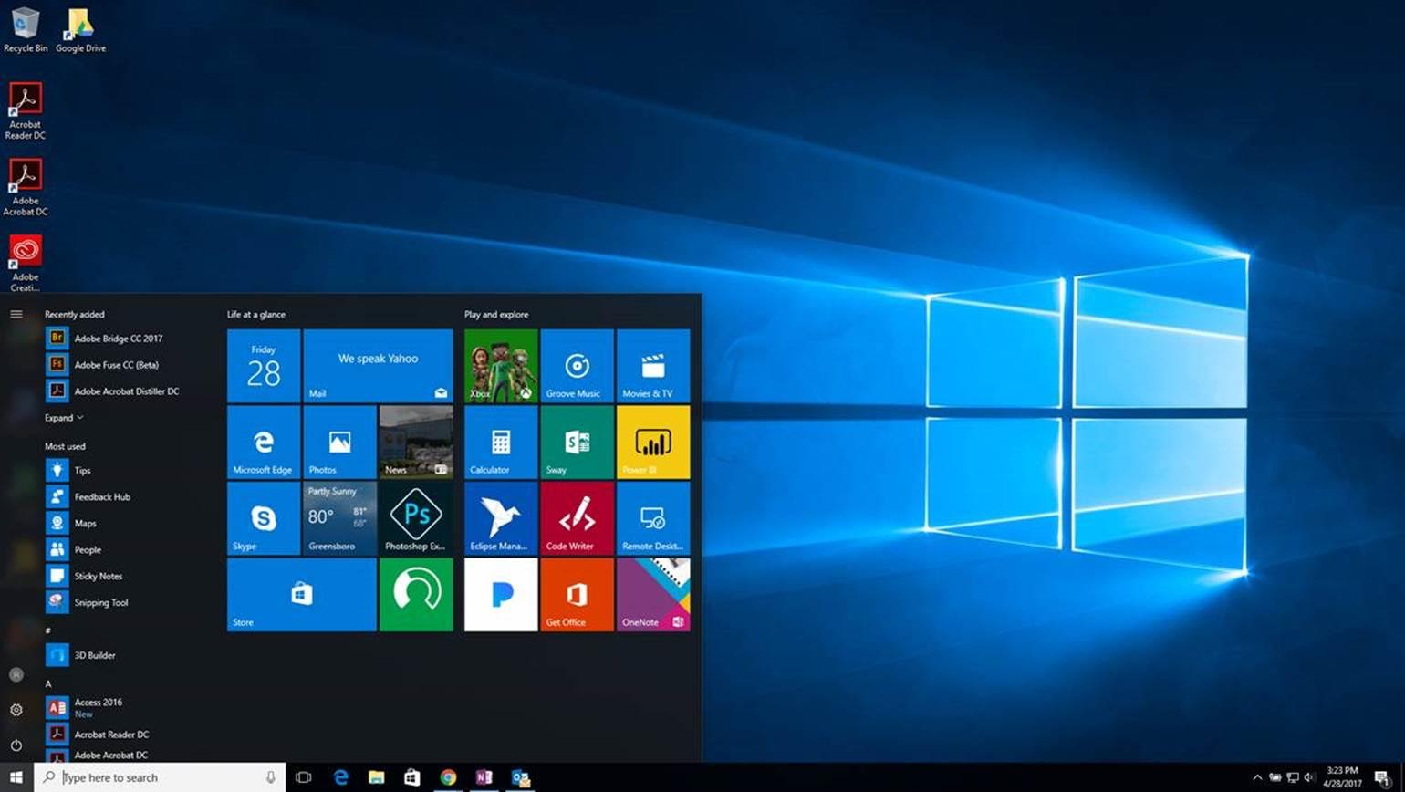
Task: Open the Photoshop Express tile
Action: [x=416, y=518]
